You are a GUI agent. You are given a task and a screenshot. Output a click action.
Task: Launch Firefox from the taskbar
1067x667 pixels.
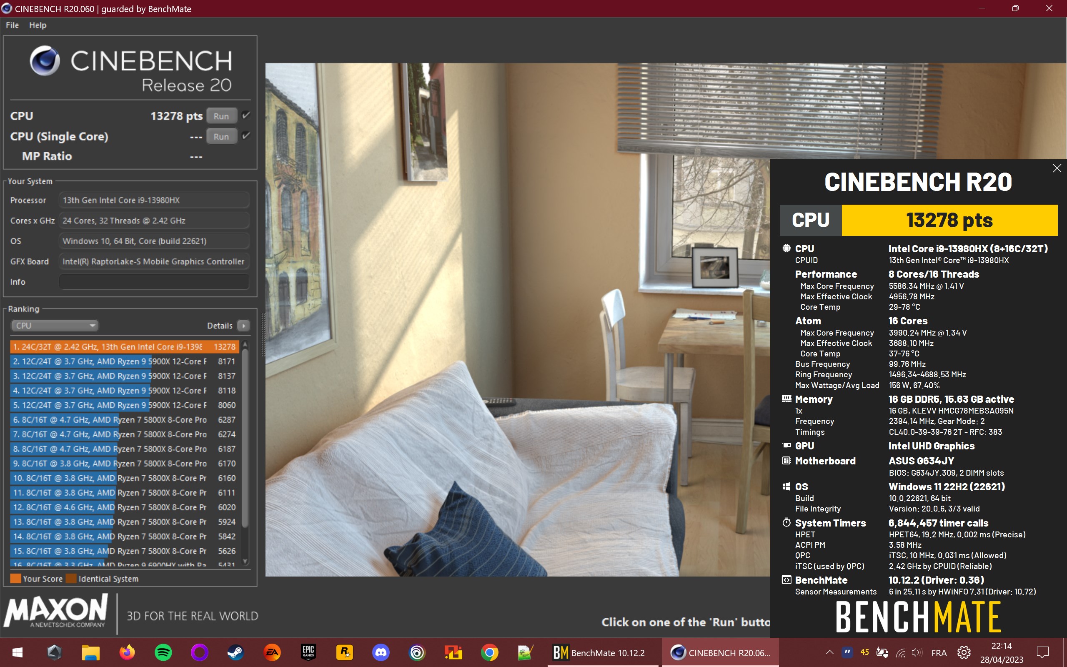point(127,652)
